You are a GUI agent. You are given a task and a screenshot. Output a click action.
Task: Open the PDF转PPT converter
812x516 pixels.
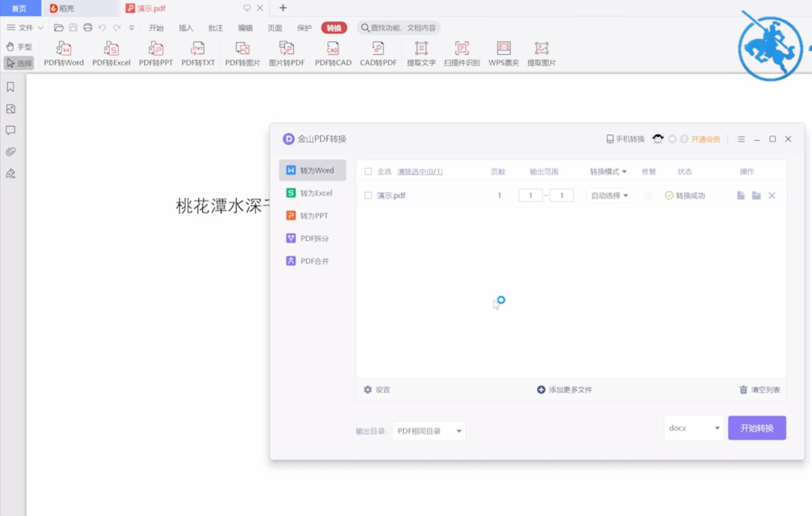click(156, 54)
